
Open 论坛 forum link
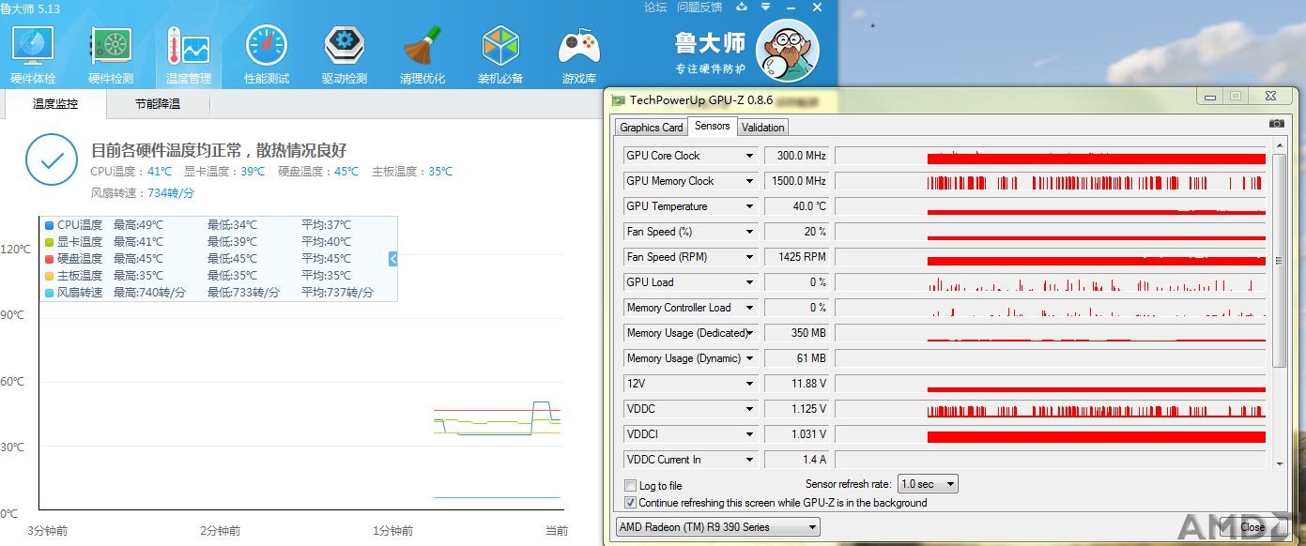(655, 8)
